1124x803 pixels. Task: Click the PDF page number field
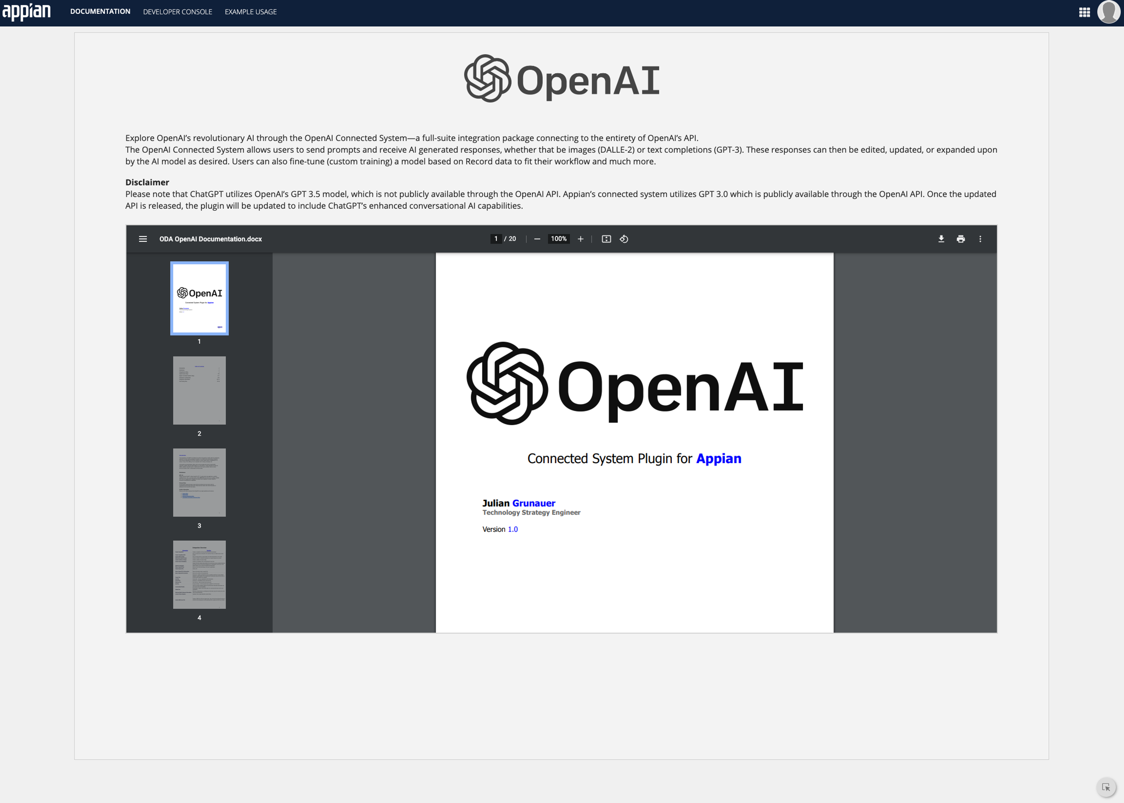496,239
